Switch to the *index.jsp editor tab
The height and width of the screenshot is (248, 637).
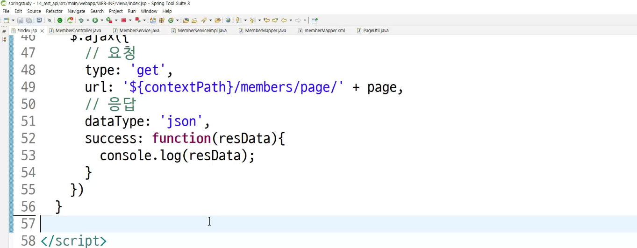27,30
